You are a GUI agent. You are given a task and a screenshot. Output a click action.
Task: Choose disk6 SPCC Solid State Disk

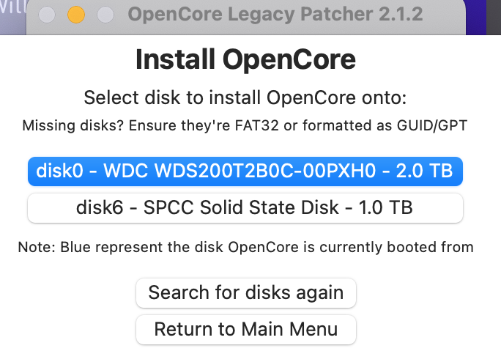click(x=245, y=207)
